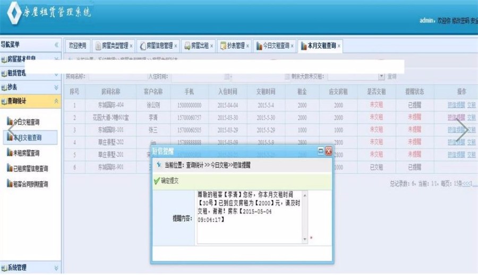The width and height of the screenshot is (478, 275).
Task: Click customer name cell 徐公则
Action: click(x=153, y=105)
